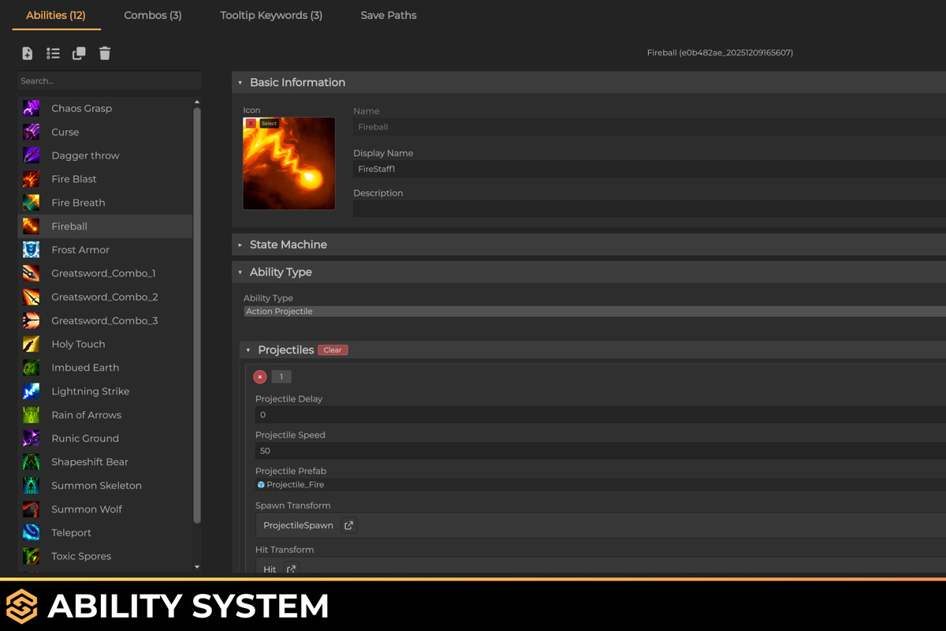The height and width of the screenshot is (631, 946).
Task: Click the reorder list icon in the toolbar
Action: click(53, 53)
